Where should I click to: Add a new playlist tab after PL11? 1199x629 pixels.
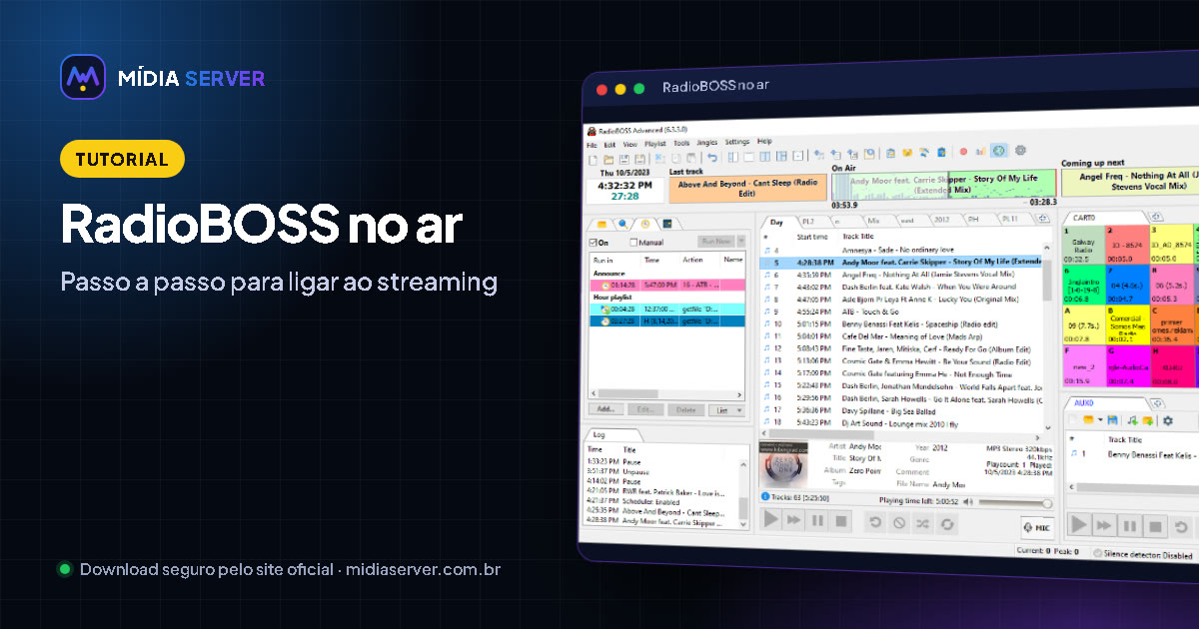click(x=1043, y=219)
